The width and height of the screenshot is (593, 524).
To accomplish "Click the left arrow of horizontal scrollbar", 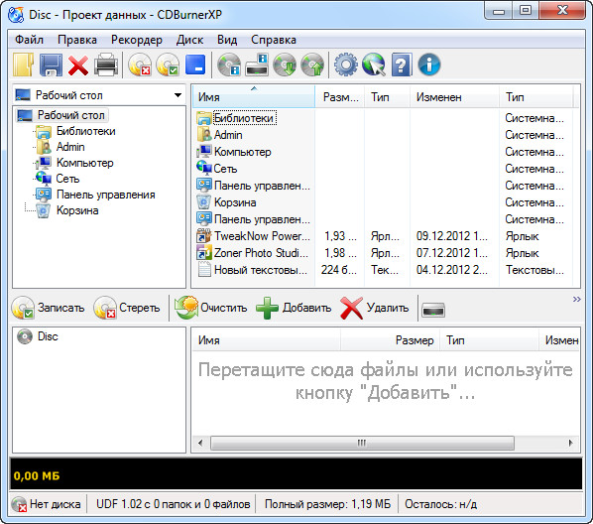I will click(200, 443).
